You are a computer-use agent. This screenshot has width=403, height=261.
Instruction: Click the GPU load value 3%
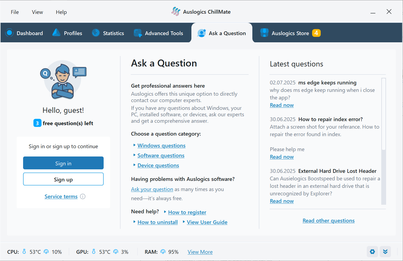click(125, 252)
